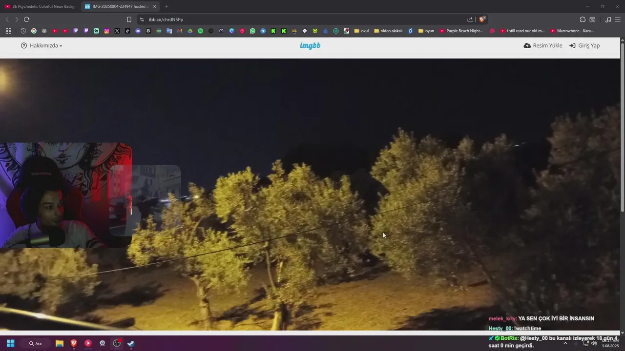
Task: Open the taskbar clock and date
Action: pos(610,343)
